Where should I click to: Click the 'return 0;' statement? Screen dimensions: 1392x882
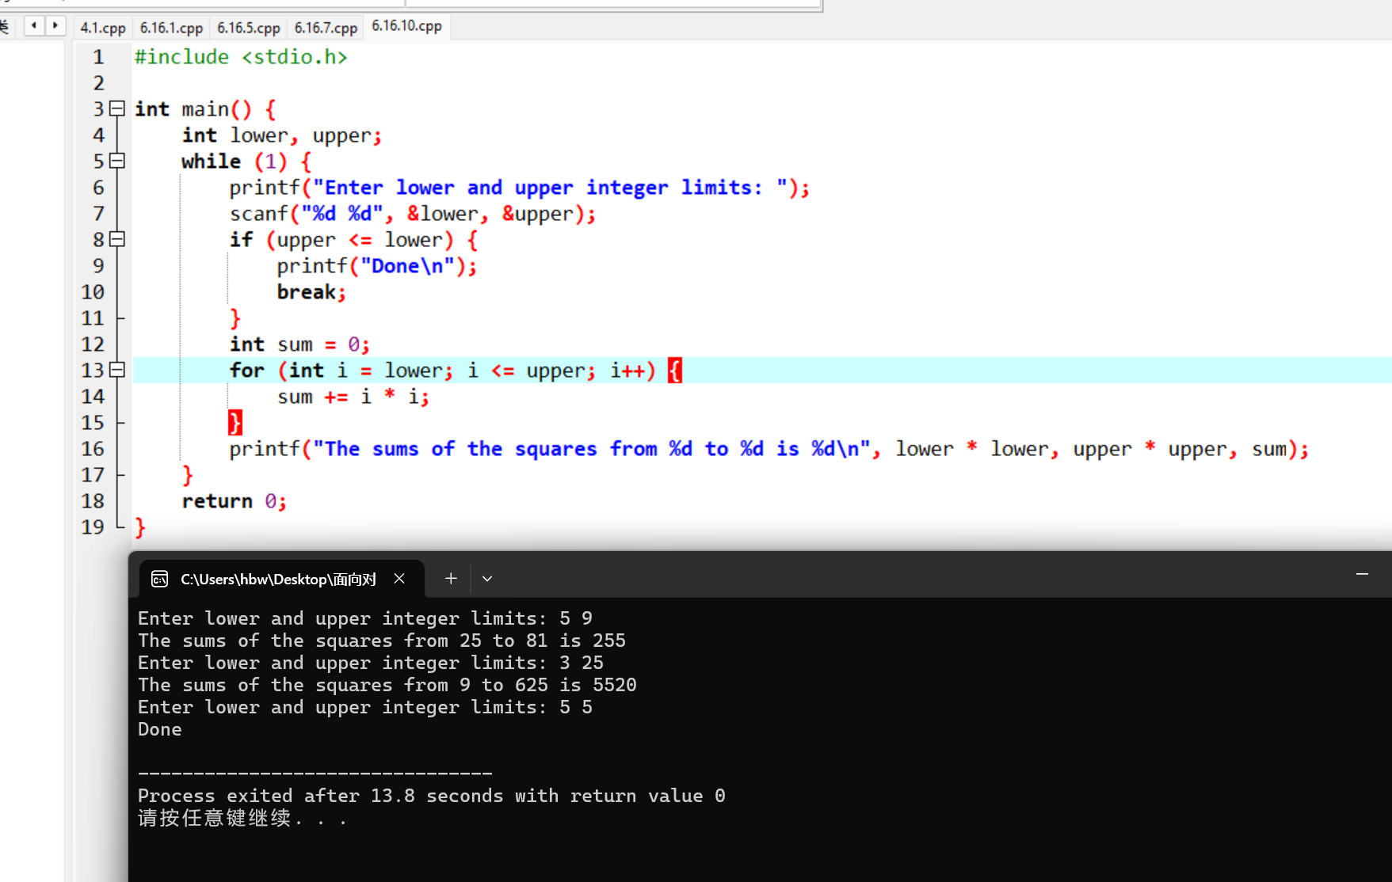tap(234, 501)
